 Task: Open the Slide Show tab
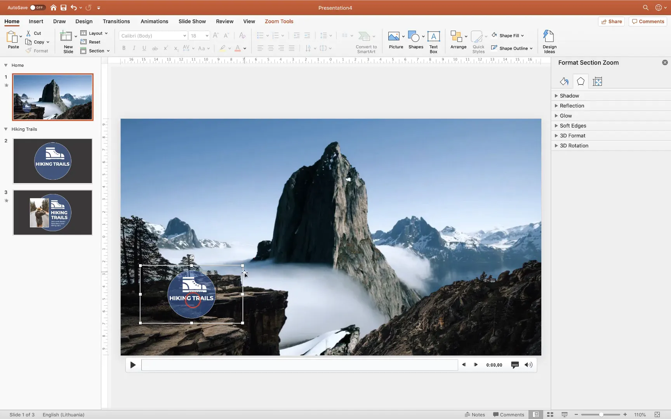click(192, 21)
